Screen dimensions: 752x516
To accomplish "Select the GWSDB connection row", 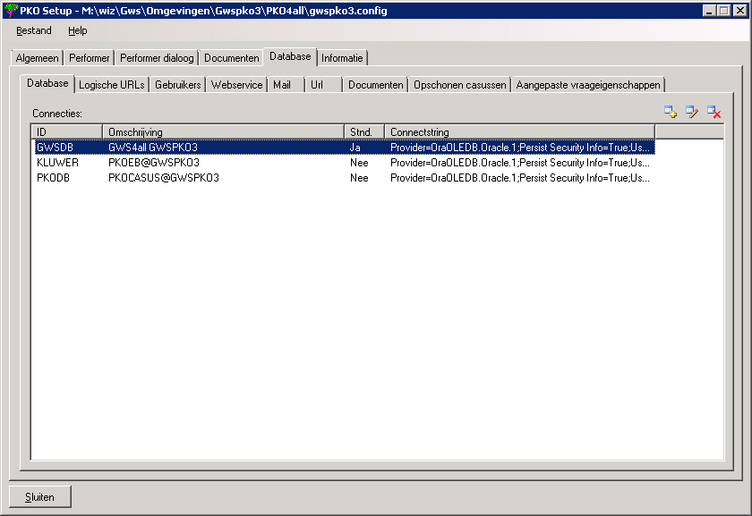I will click(x=344, y=147).
